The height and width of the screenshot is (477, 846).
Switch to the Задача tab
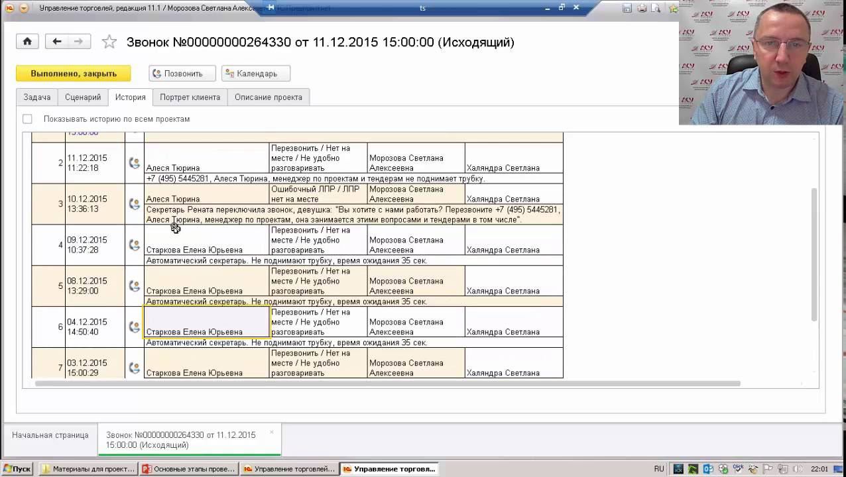pyautogui.click(x=37, y=97)
